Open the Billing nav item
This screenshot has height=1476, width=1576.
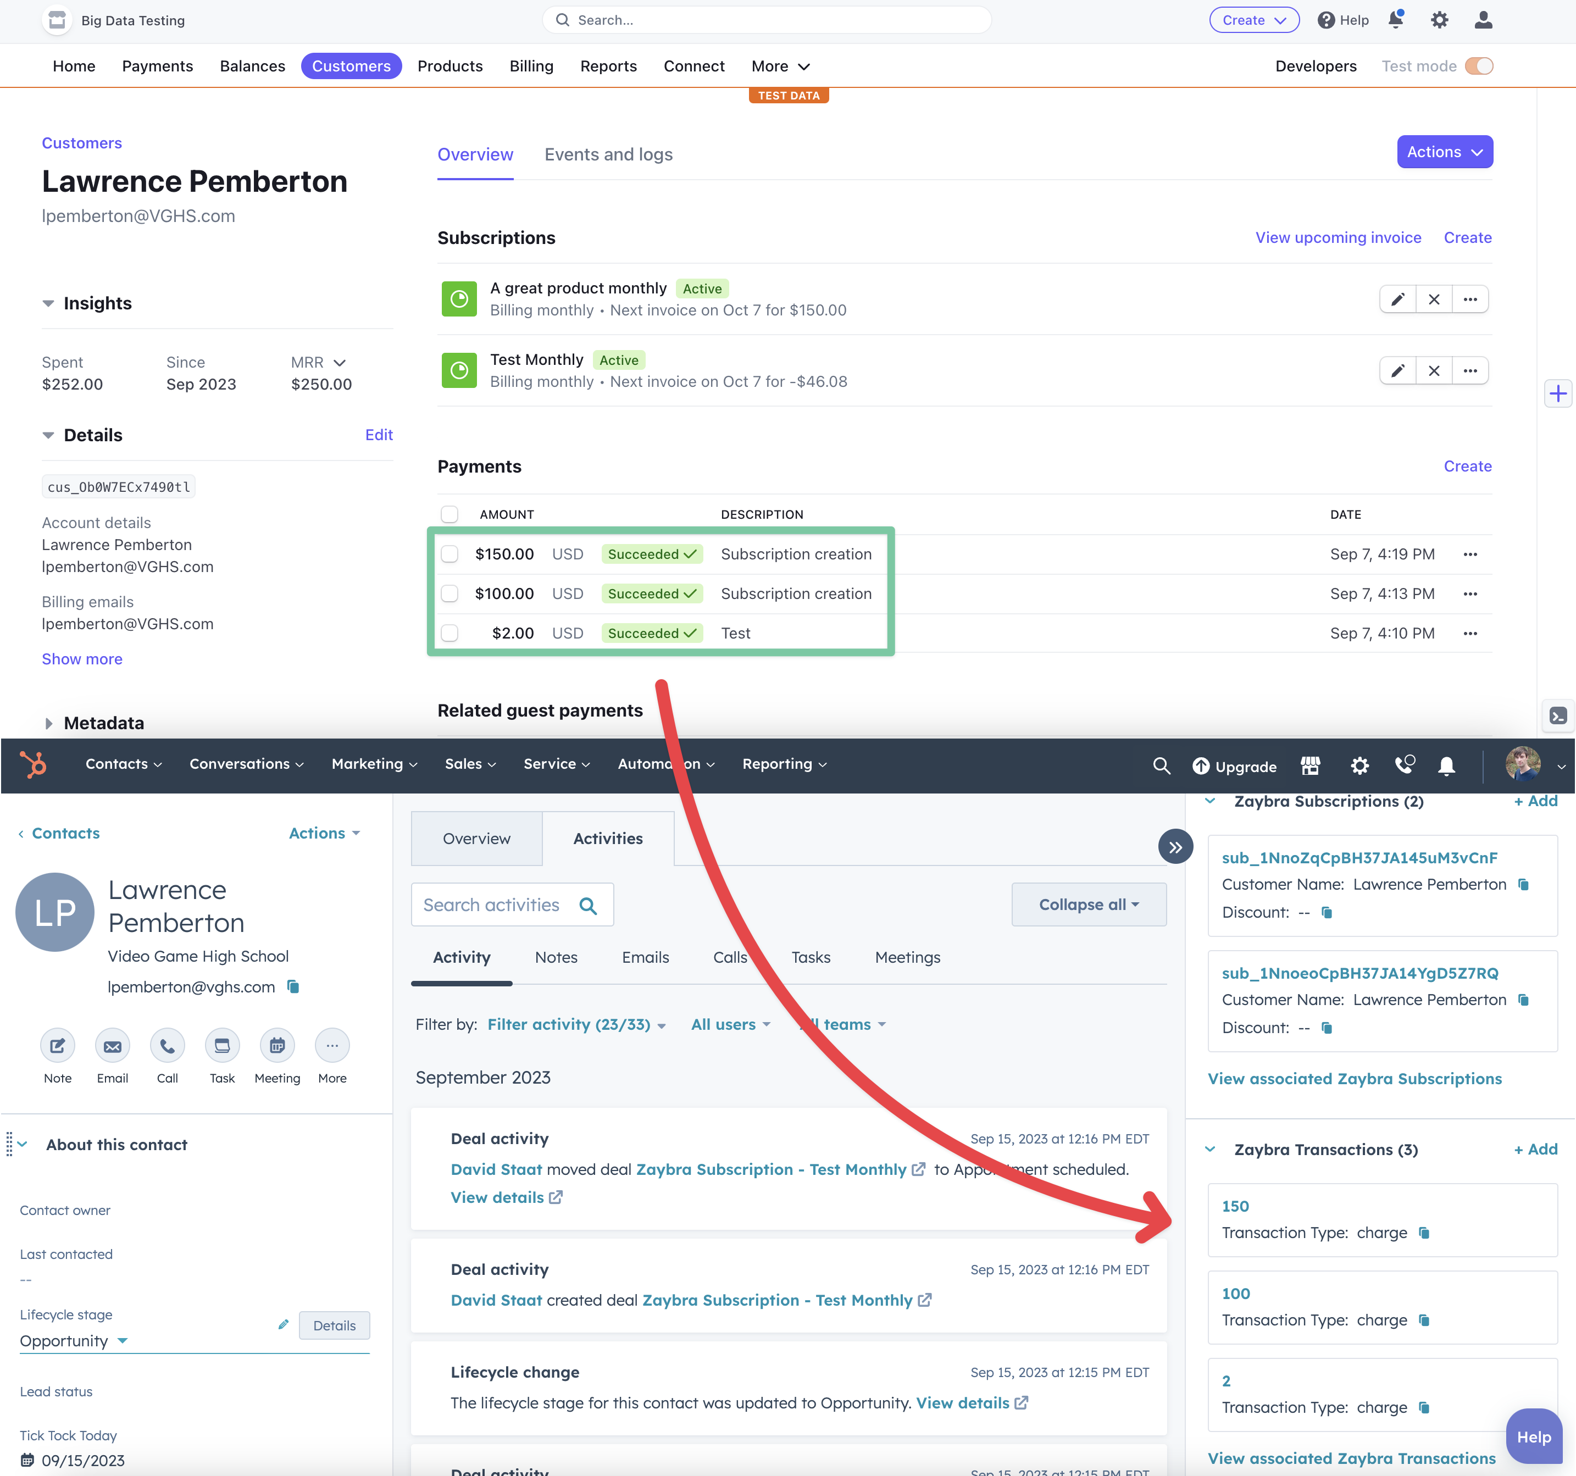(531, 66)
